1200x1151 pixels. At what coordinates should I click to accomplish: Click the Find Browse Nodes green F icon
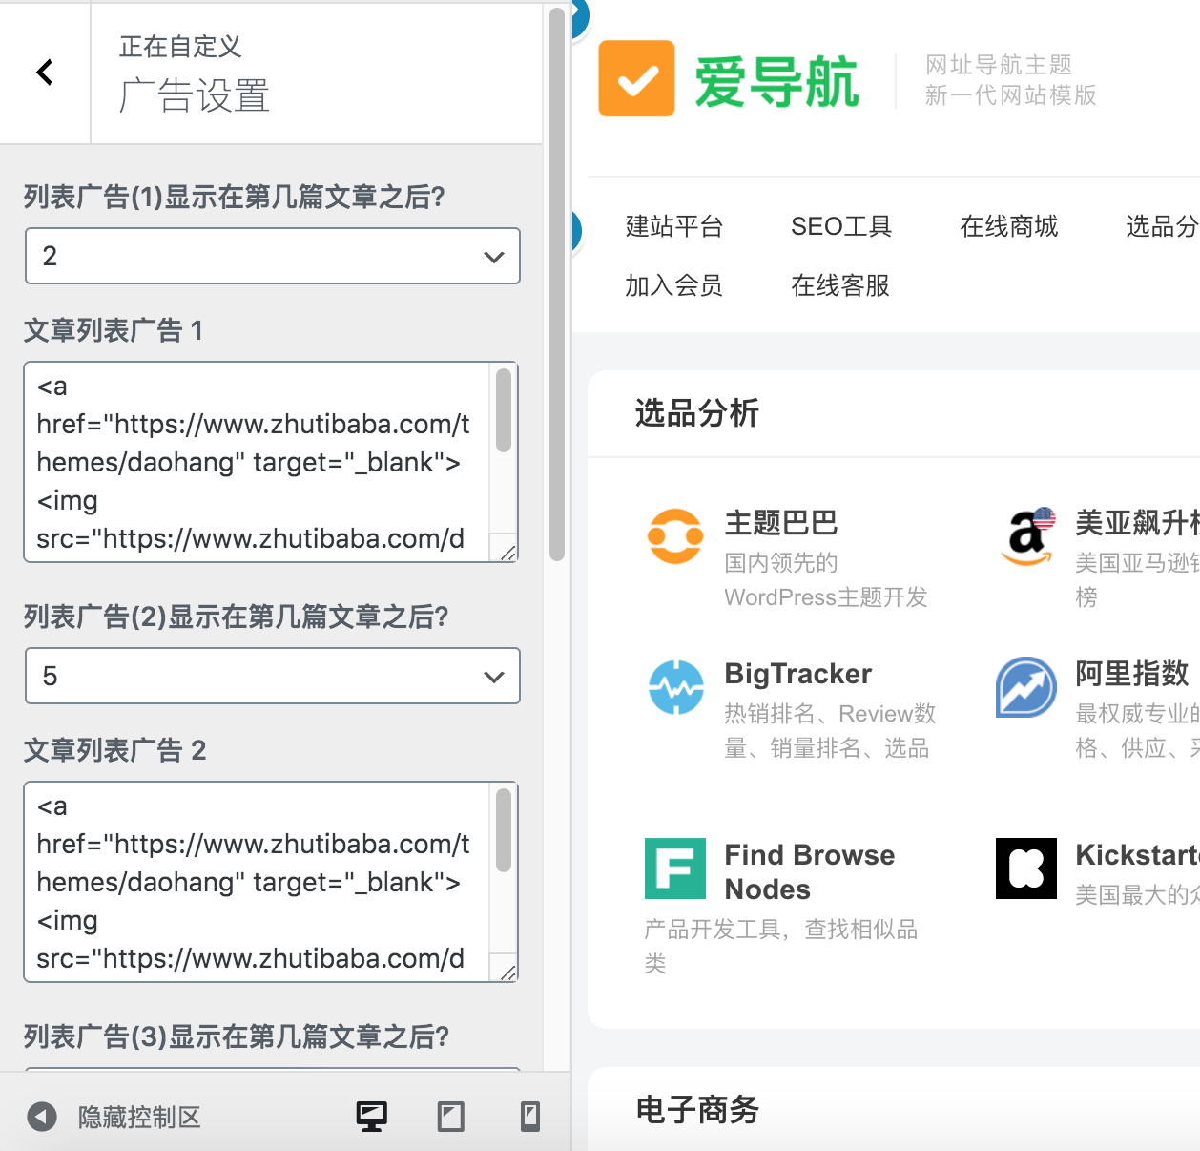coord(675,868)
